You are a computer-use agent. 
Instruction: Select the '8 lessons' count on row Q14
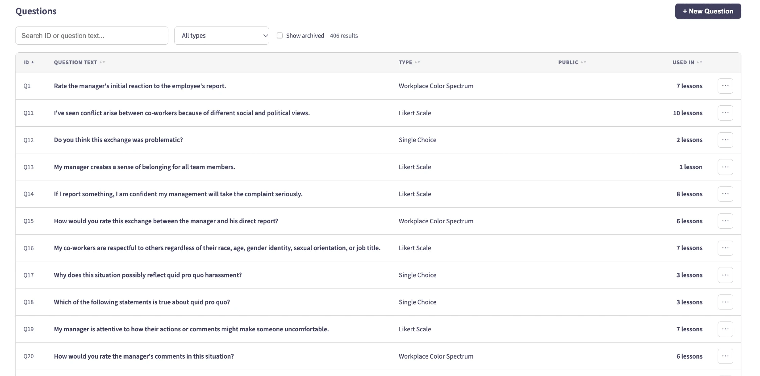(689, 194)
